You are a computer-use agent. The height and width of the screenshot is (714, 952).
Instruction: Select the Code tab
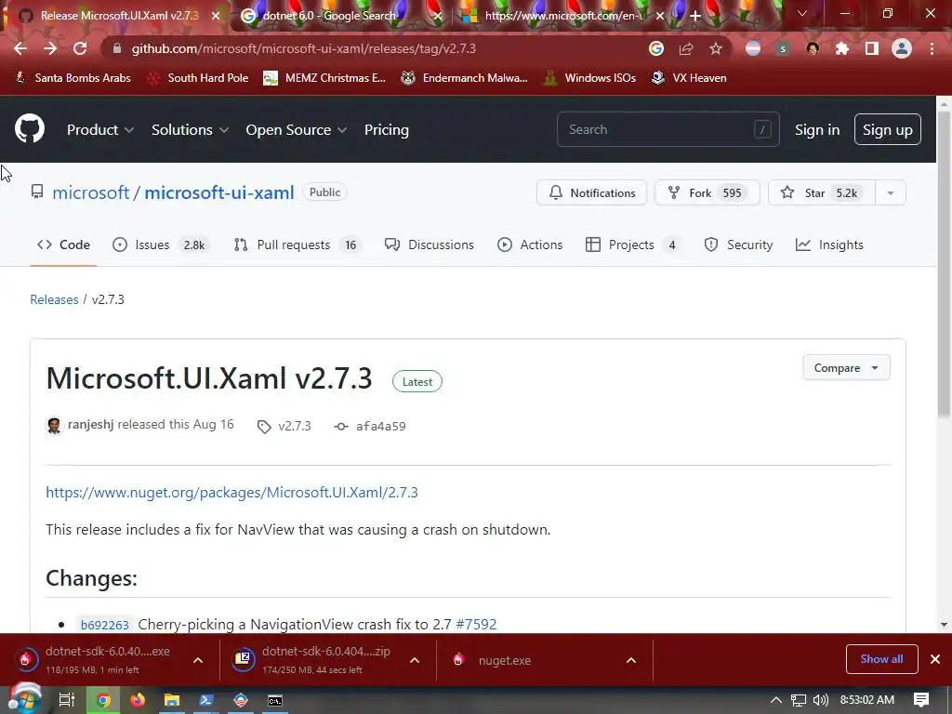click(x=64, y=245)
